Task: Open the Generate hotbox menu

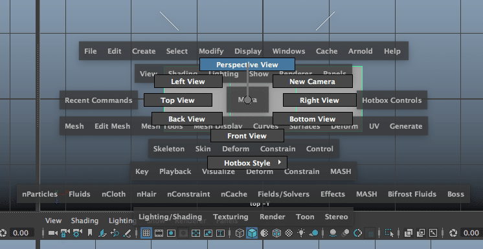Action: [x=406, y=126]
